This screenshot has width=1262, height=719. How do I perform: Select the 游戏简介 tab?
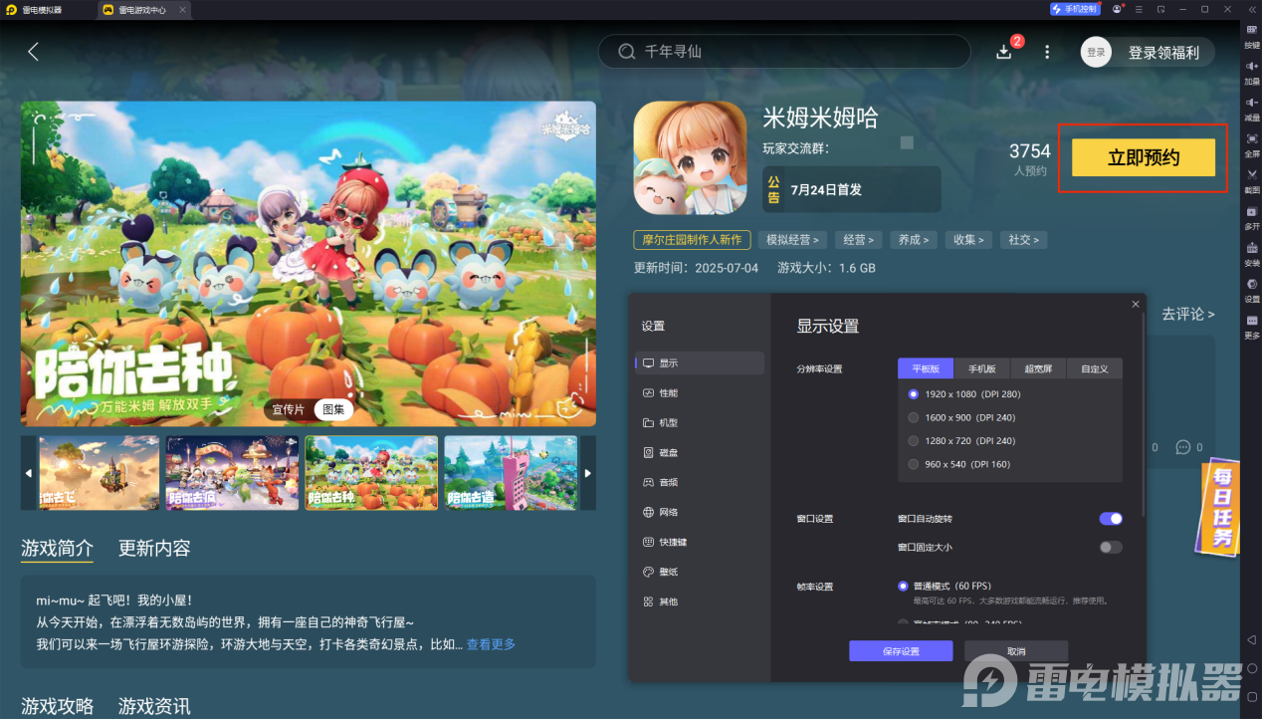click(x=57, y=548)
